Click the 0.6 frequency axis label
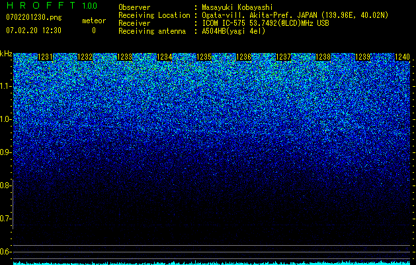416x265 pixels. [x=5, y=252]
